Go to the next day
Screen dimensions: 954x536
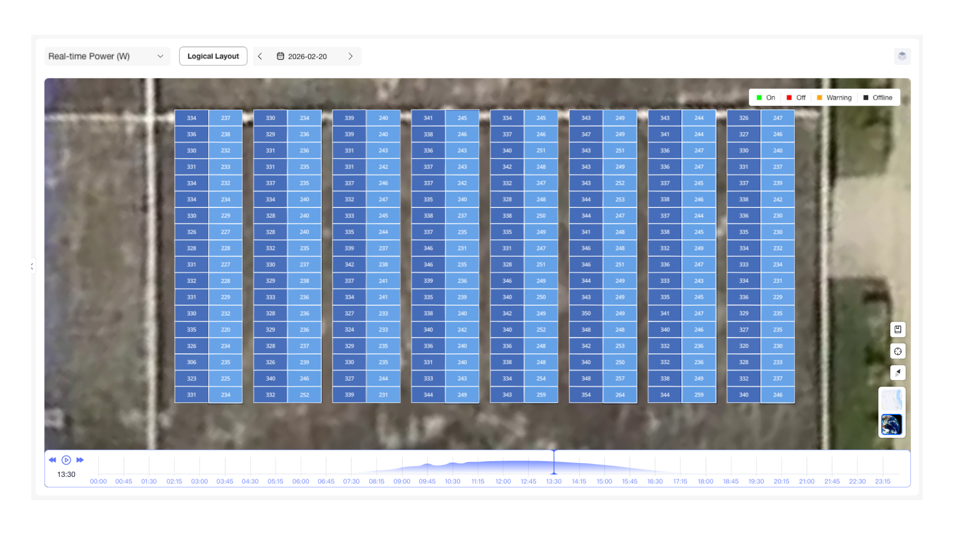pos(350,56)
